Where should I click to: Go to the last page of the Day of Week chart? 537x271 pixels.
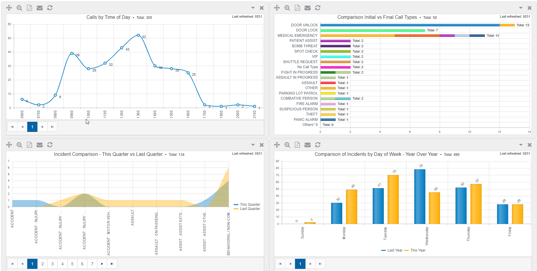[x=320, y=264]
